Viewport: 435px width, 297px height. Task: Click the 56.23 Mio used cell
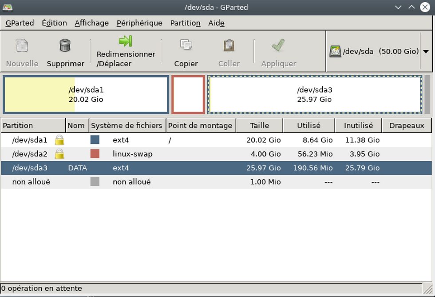[x=315, y=154]
